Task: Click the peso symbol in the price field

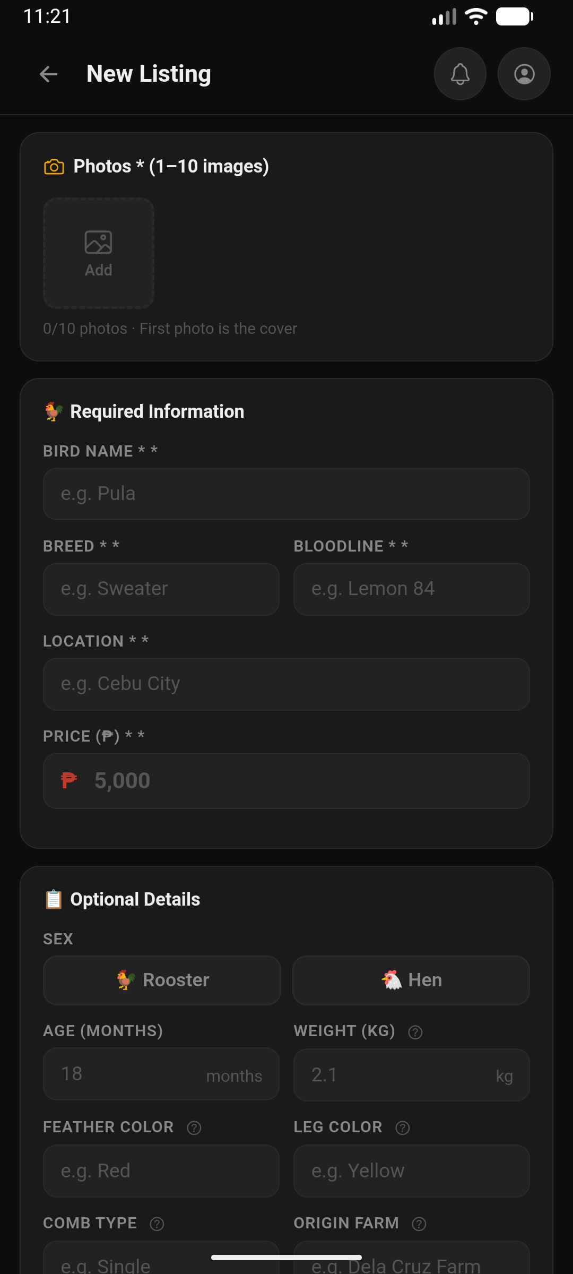Action: pyautogui.click(x=67, y=780)
